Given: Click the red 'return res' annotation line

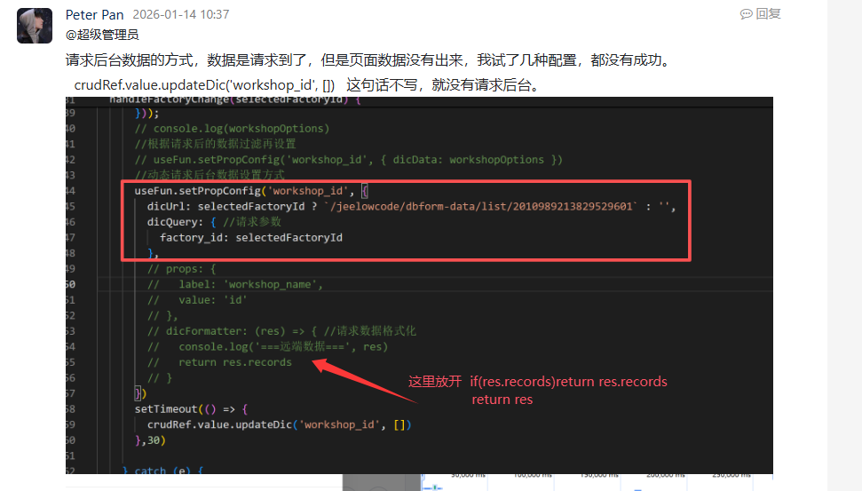Looking at the screenshot, I should tap(502, 400).
